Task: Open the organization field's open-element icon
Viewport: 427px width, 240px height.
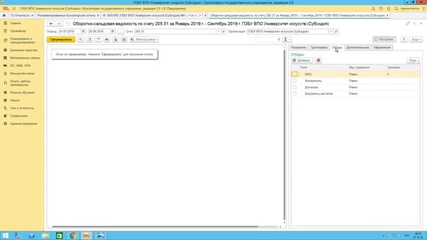Action: tap(336, 31)
